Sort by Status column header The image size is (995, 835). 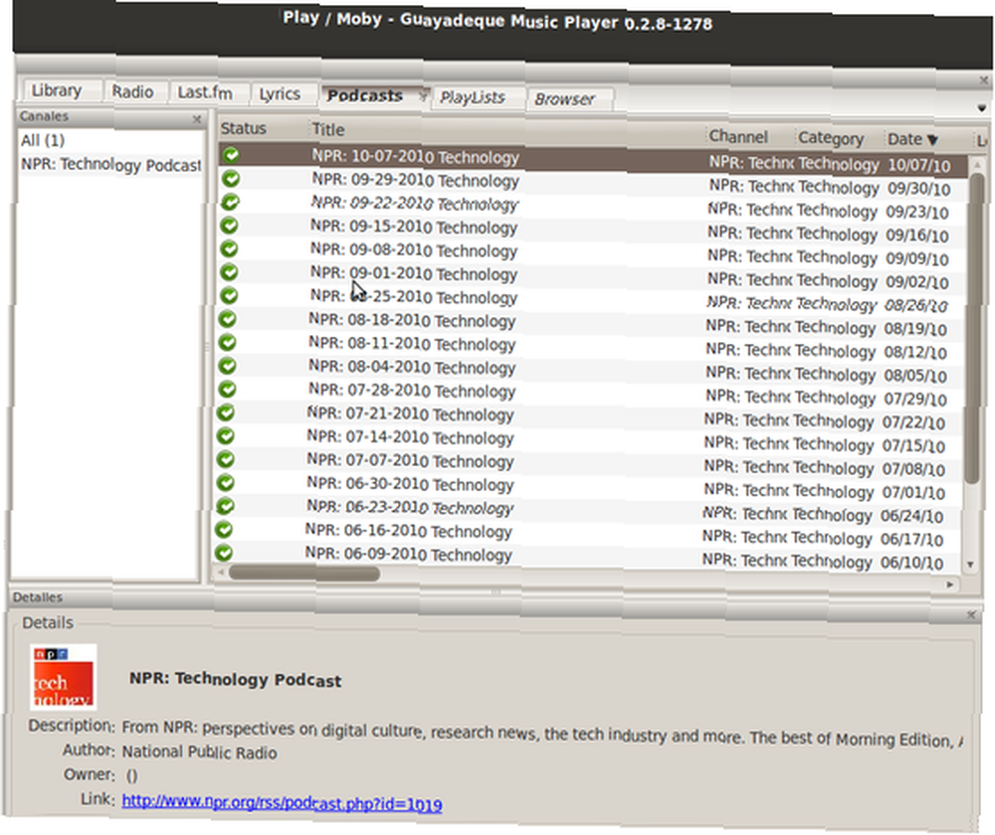(x=243, y=128)
